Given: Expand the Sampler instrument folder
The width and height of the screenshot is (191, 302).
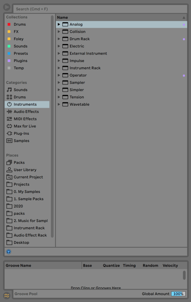Looking at the screenshot, I should 59,83.
